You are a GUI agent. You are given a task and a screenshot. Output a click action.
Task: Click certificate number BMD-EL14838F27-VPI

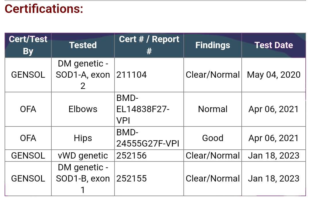click(x=143, y=109)
